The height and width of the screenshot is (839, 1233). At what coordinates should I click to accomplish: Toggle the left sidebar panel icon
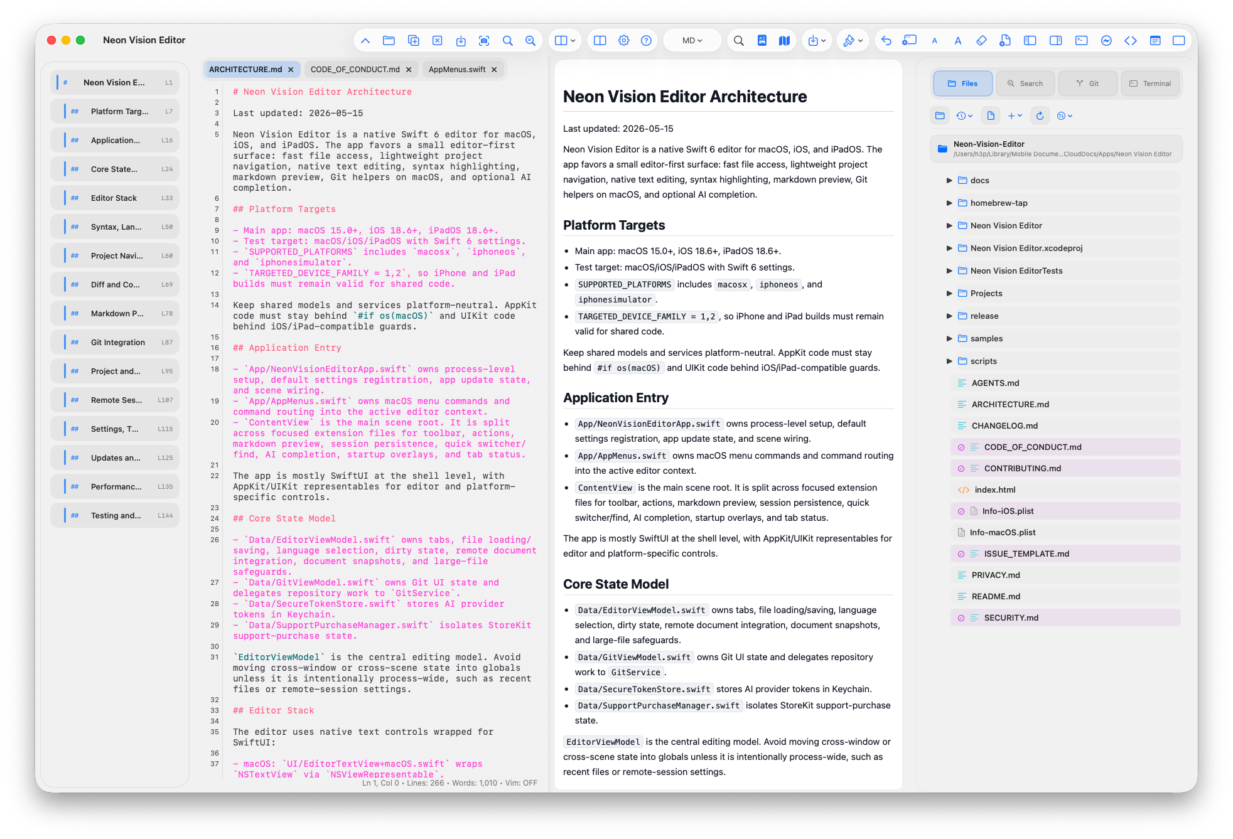tap(1030, 41)
